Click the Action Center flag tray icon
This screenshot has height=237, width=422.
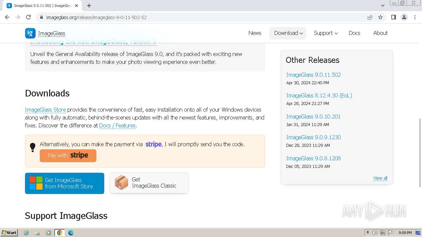coord(391,233)
